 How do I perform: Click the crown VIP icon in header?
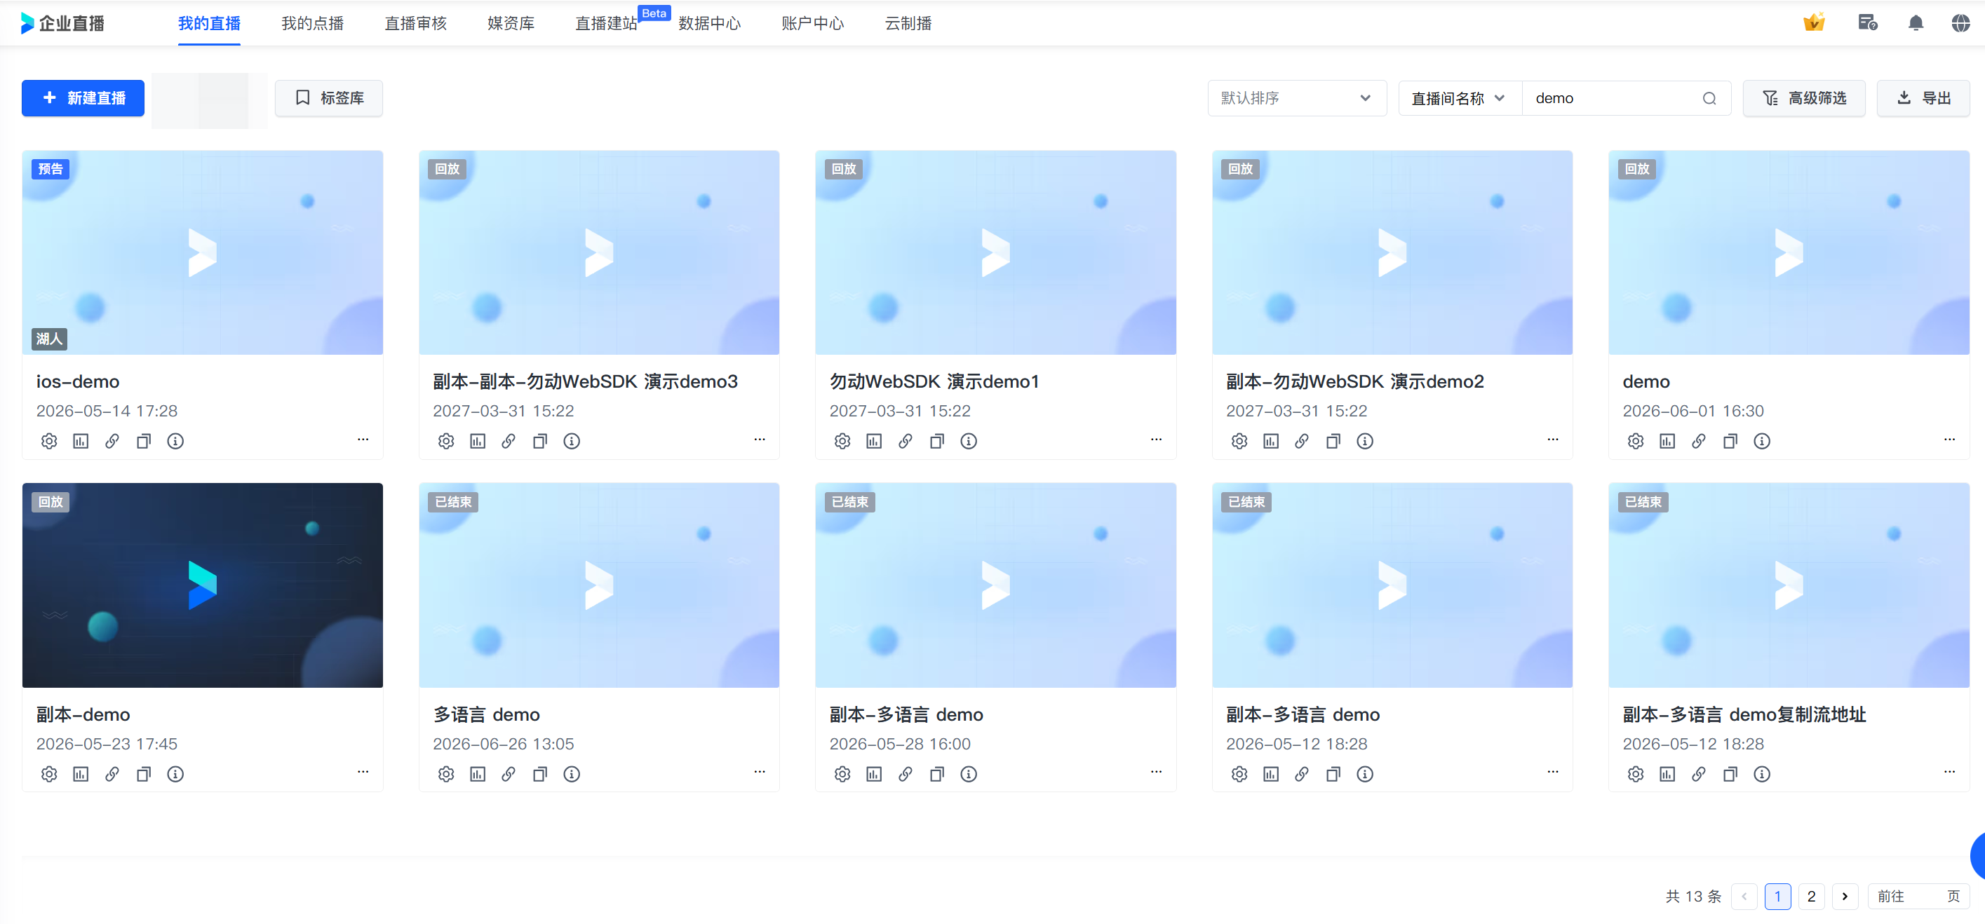pyautogui.click(x=1814, y=22)
